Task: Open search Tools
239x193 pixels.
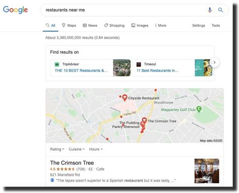Action: click(216, 26)
